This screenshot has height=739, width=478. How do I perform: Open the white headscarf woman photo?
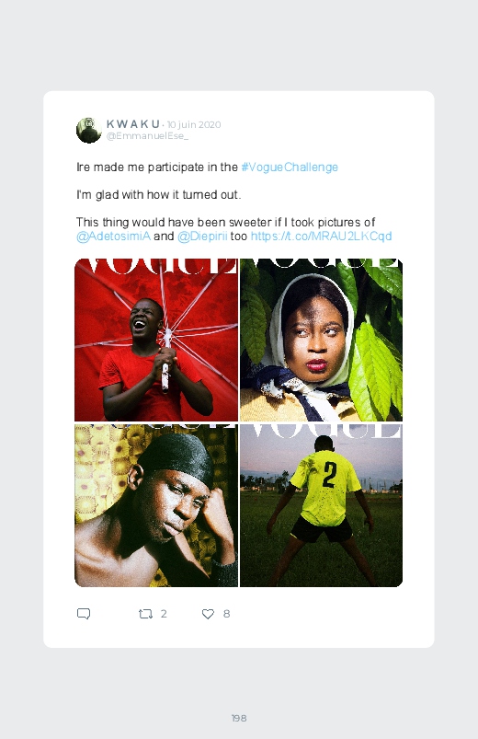[x=321, y=340]
